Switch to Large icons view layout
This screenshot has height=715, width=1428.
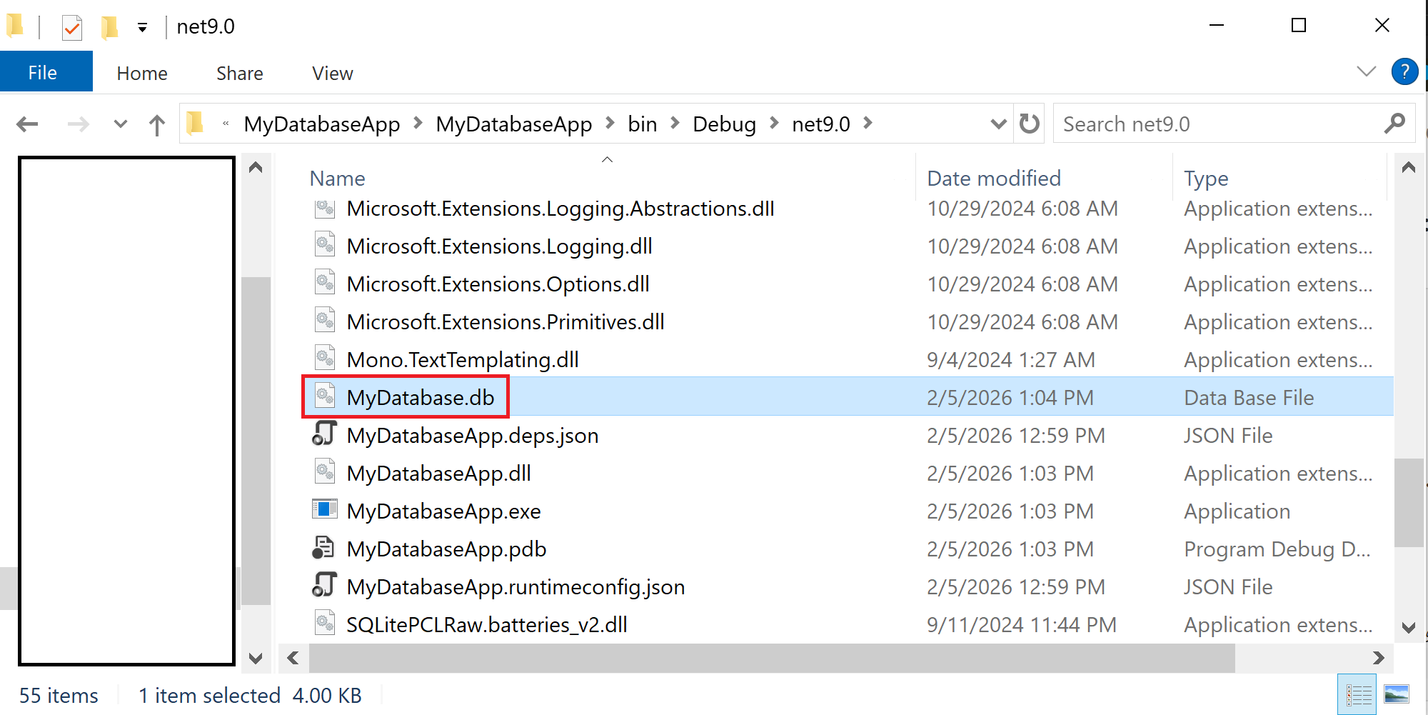click(x=1396, y=694)
